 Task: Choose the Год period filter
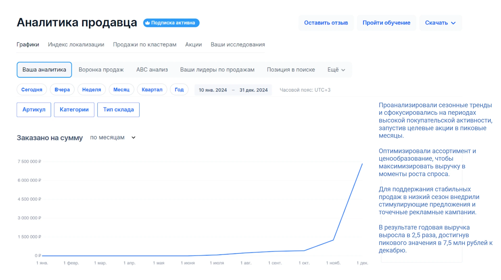point(179,90)
